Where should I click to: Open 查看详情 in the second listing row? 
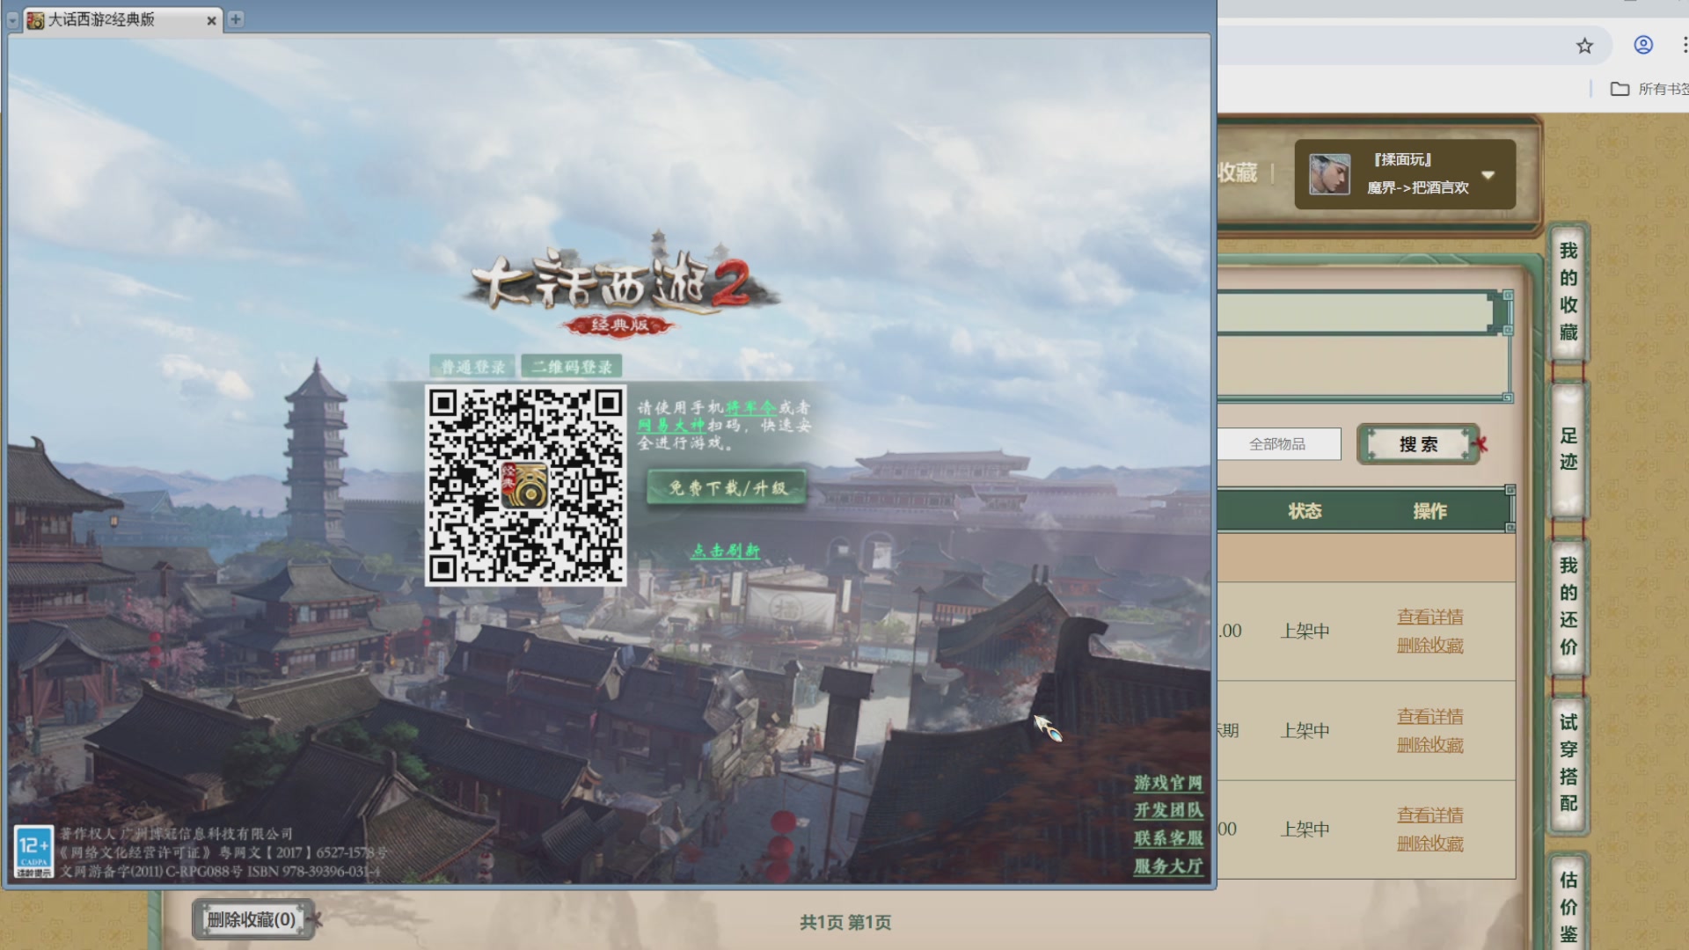pos(1430,717)
